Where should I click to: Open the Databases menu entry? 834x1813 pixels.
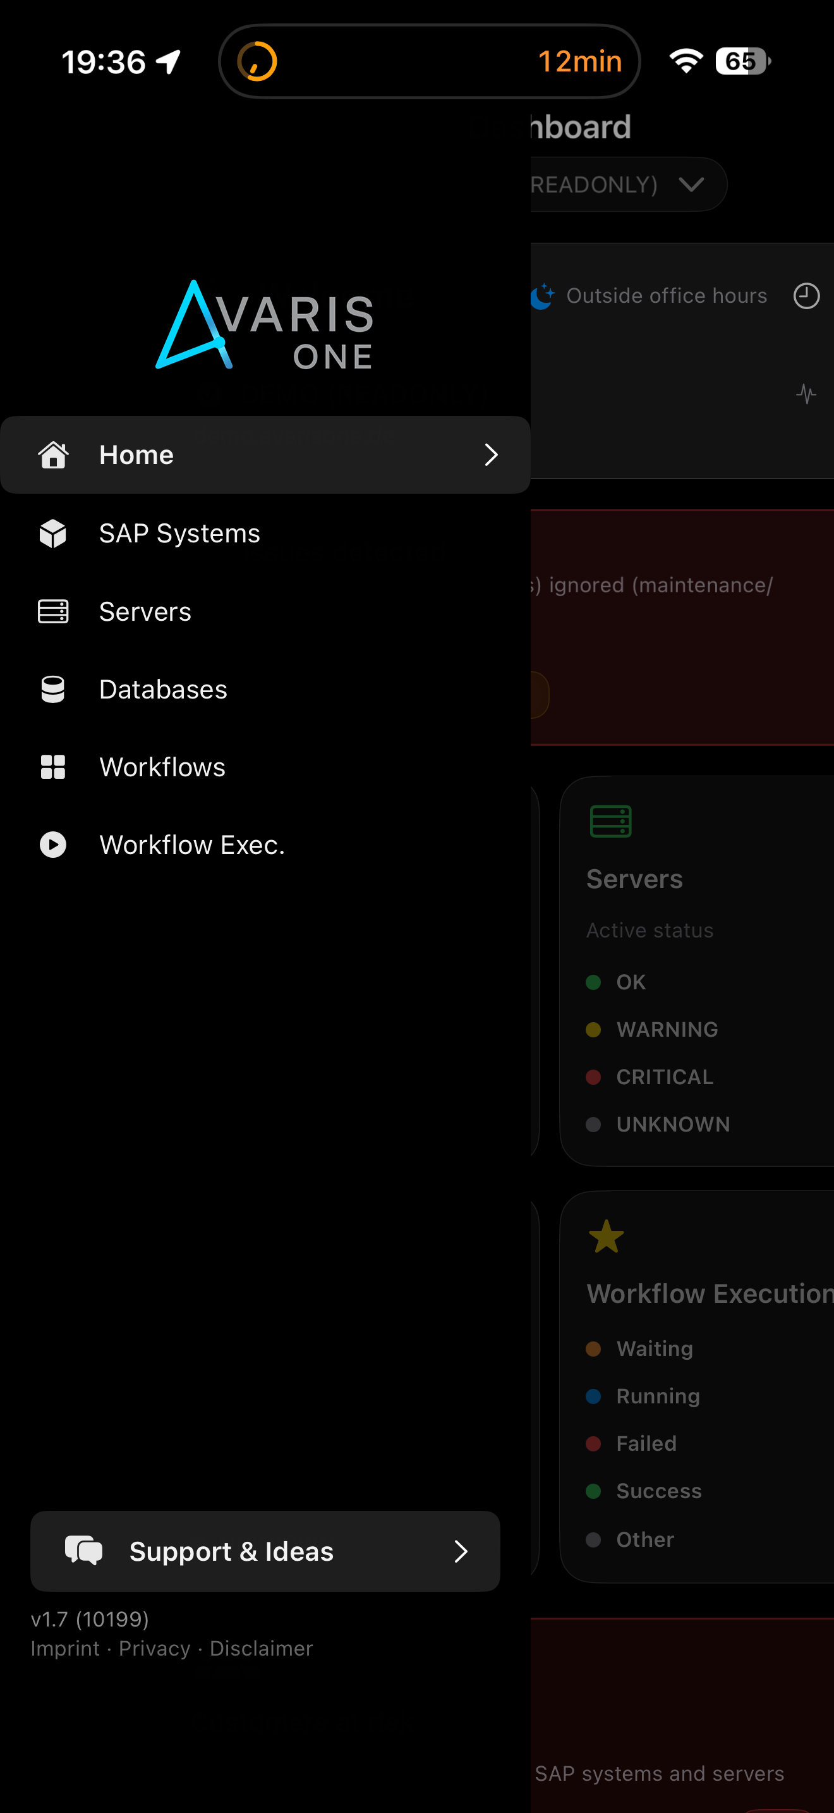265,689
